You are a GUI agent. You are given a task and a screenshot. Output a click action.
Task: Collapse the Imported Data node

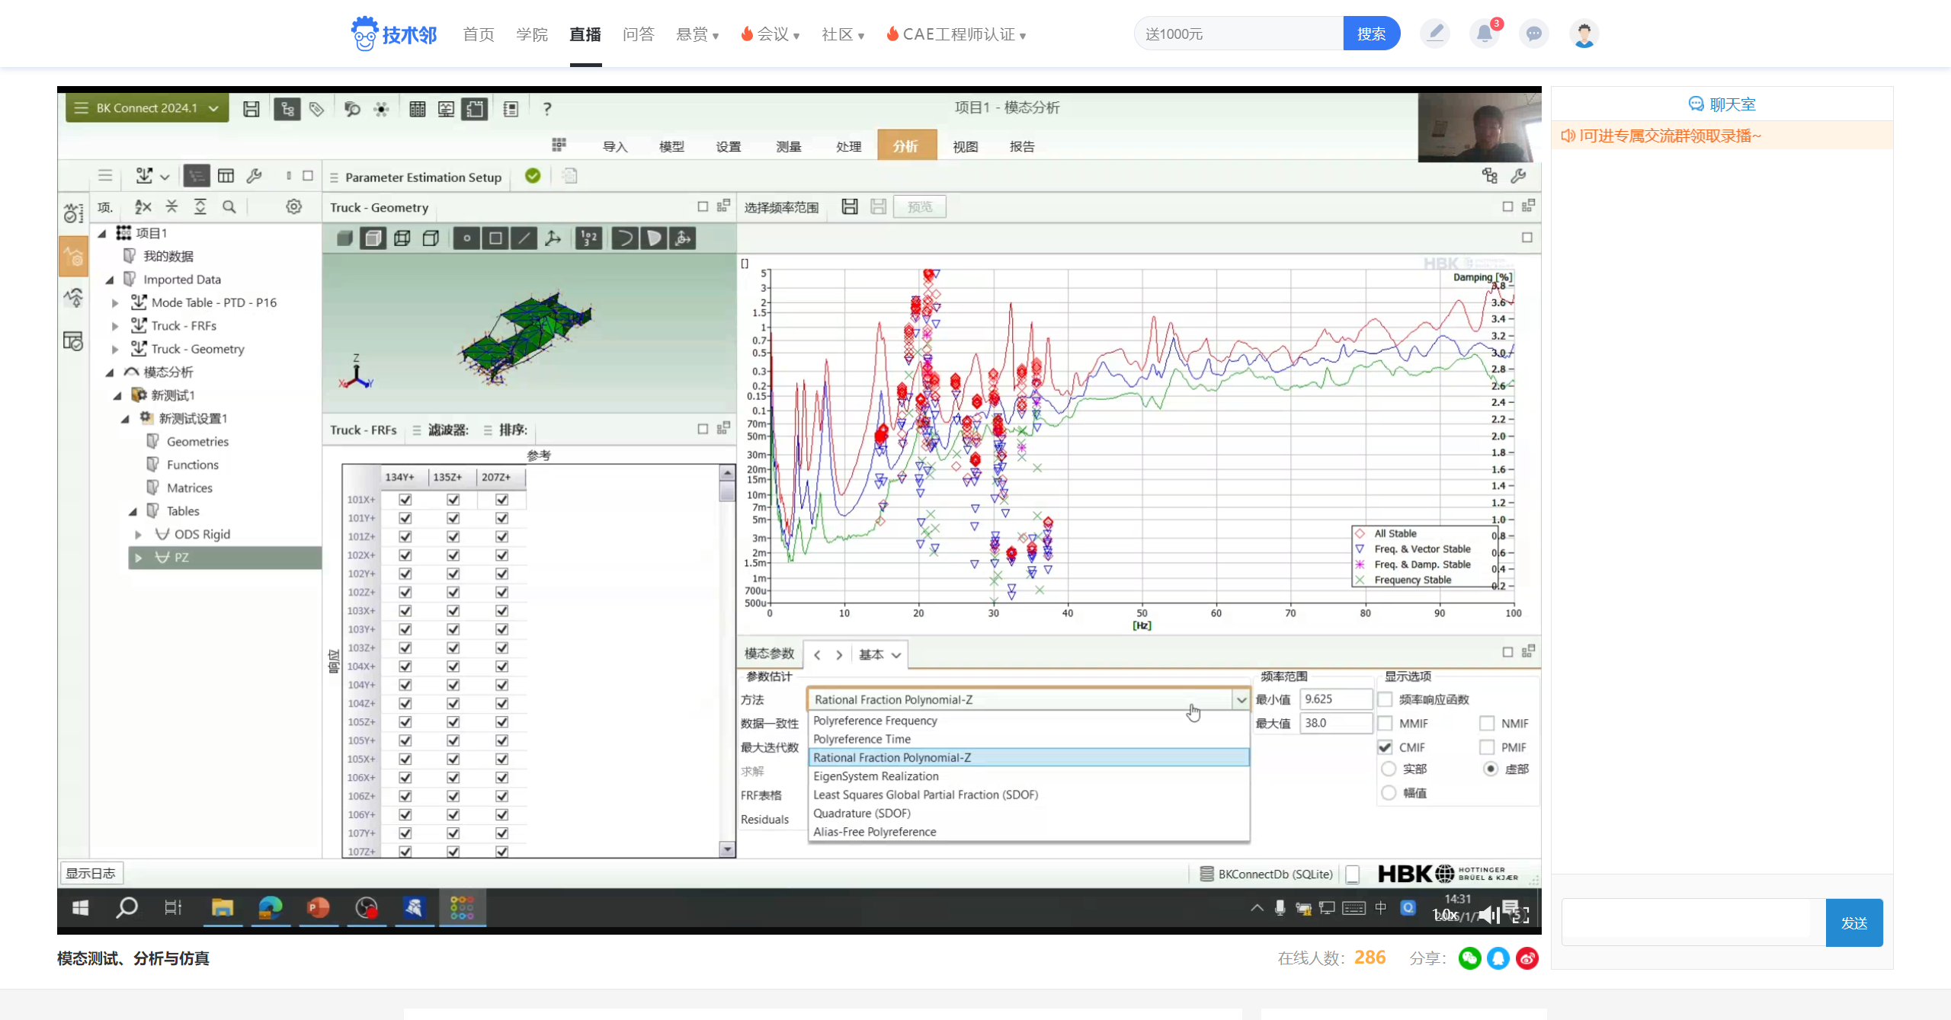[109, 280]
